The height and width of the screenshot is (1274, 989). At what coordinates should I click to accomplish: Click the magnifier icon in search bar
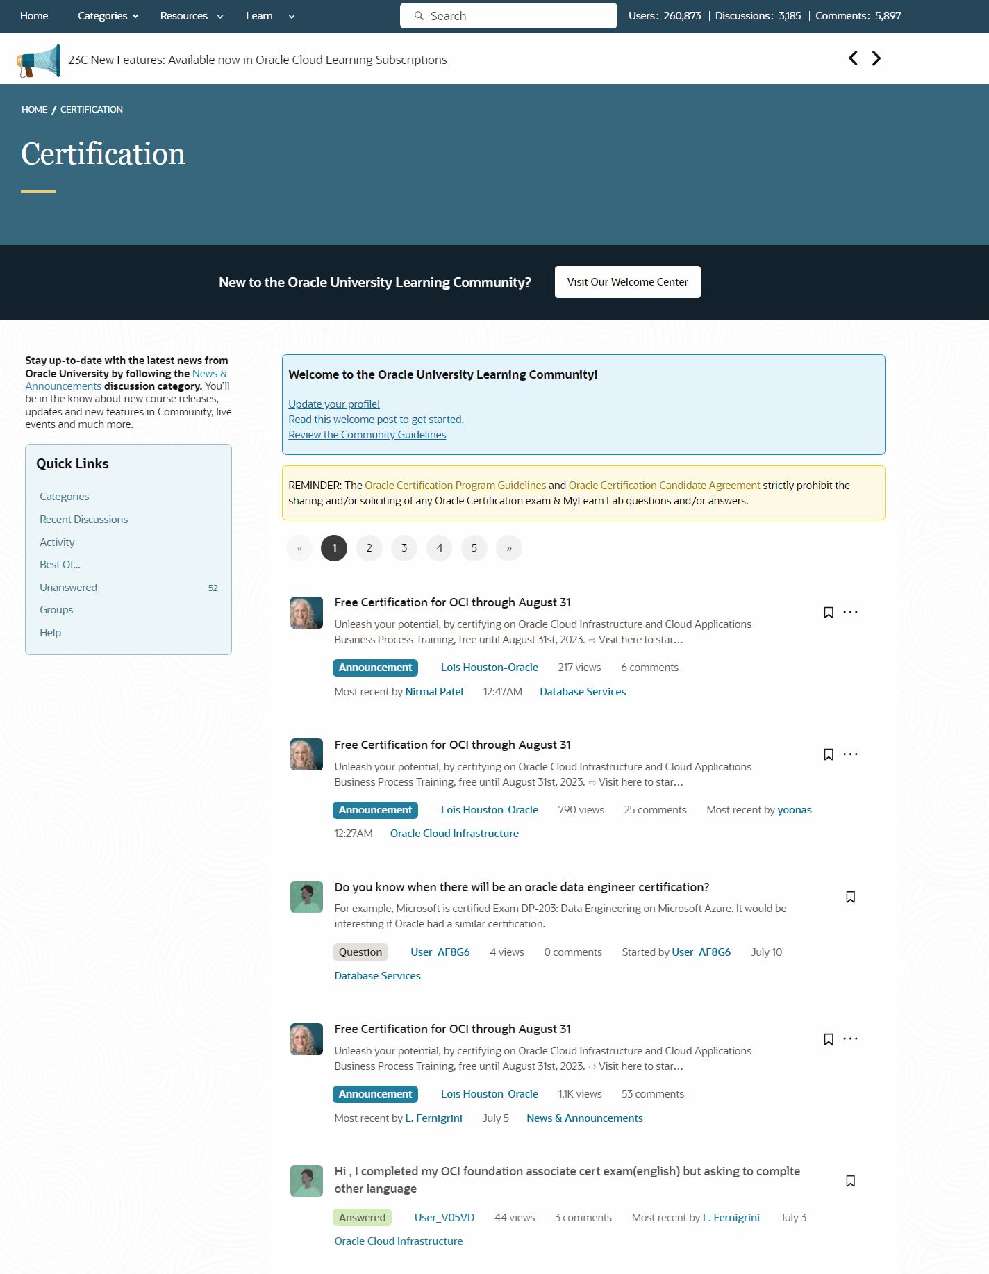pos(419,16)
